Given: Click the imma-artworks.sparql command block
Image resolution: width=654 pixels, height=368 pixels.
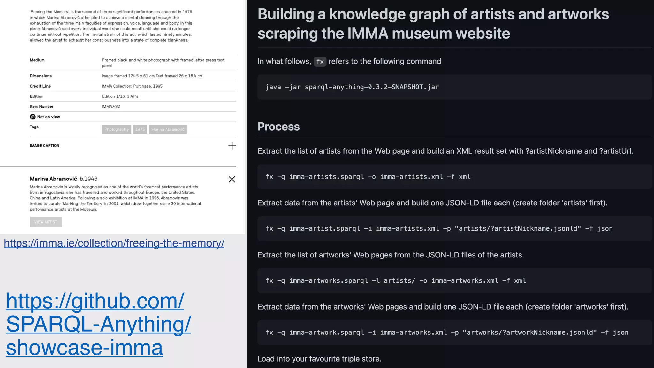Looking at the screenshot, I should tap(455, 280).
